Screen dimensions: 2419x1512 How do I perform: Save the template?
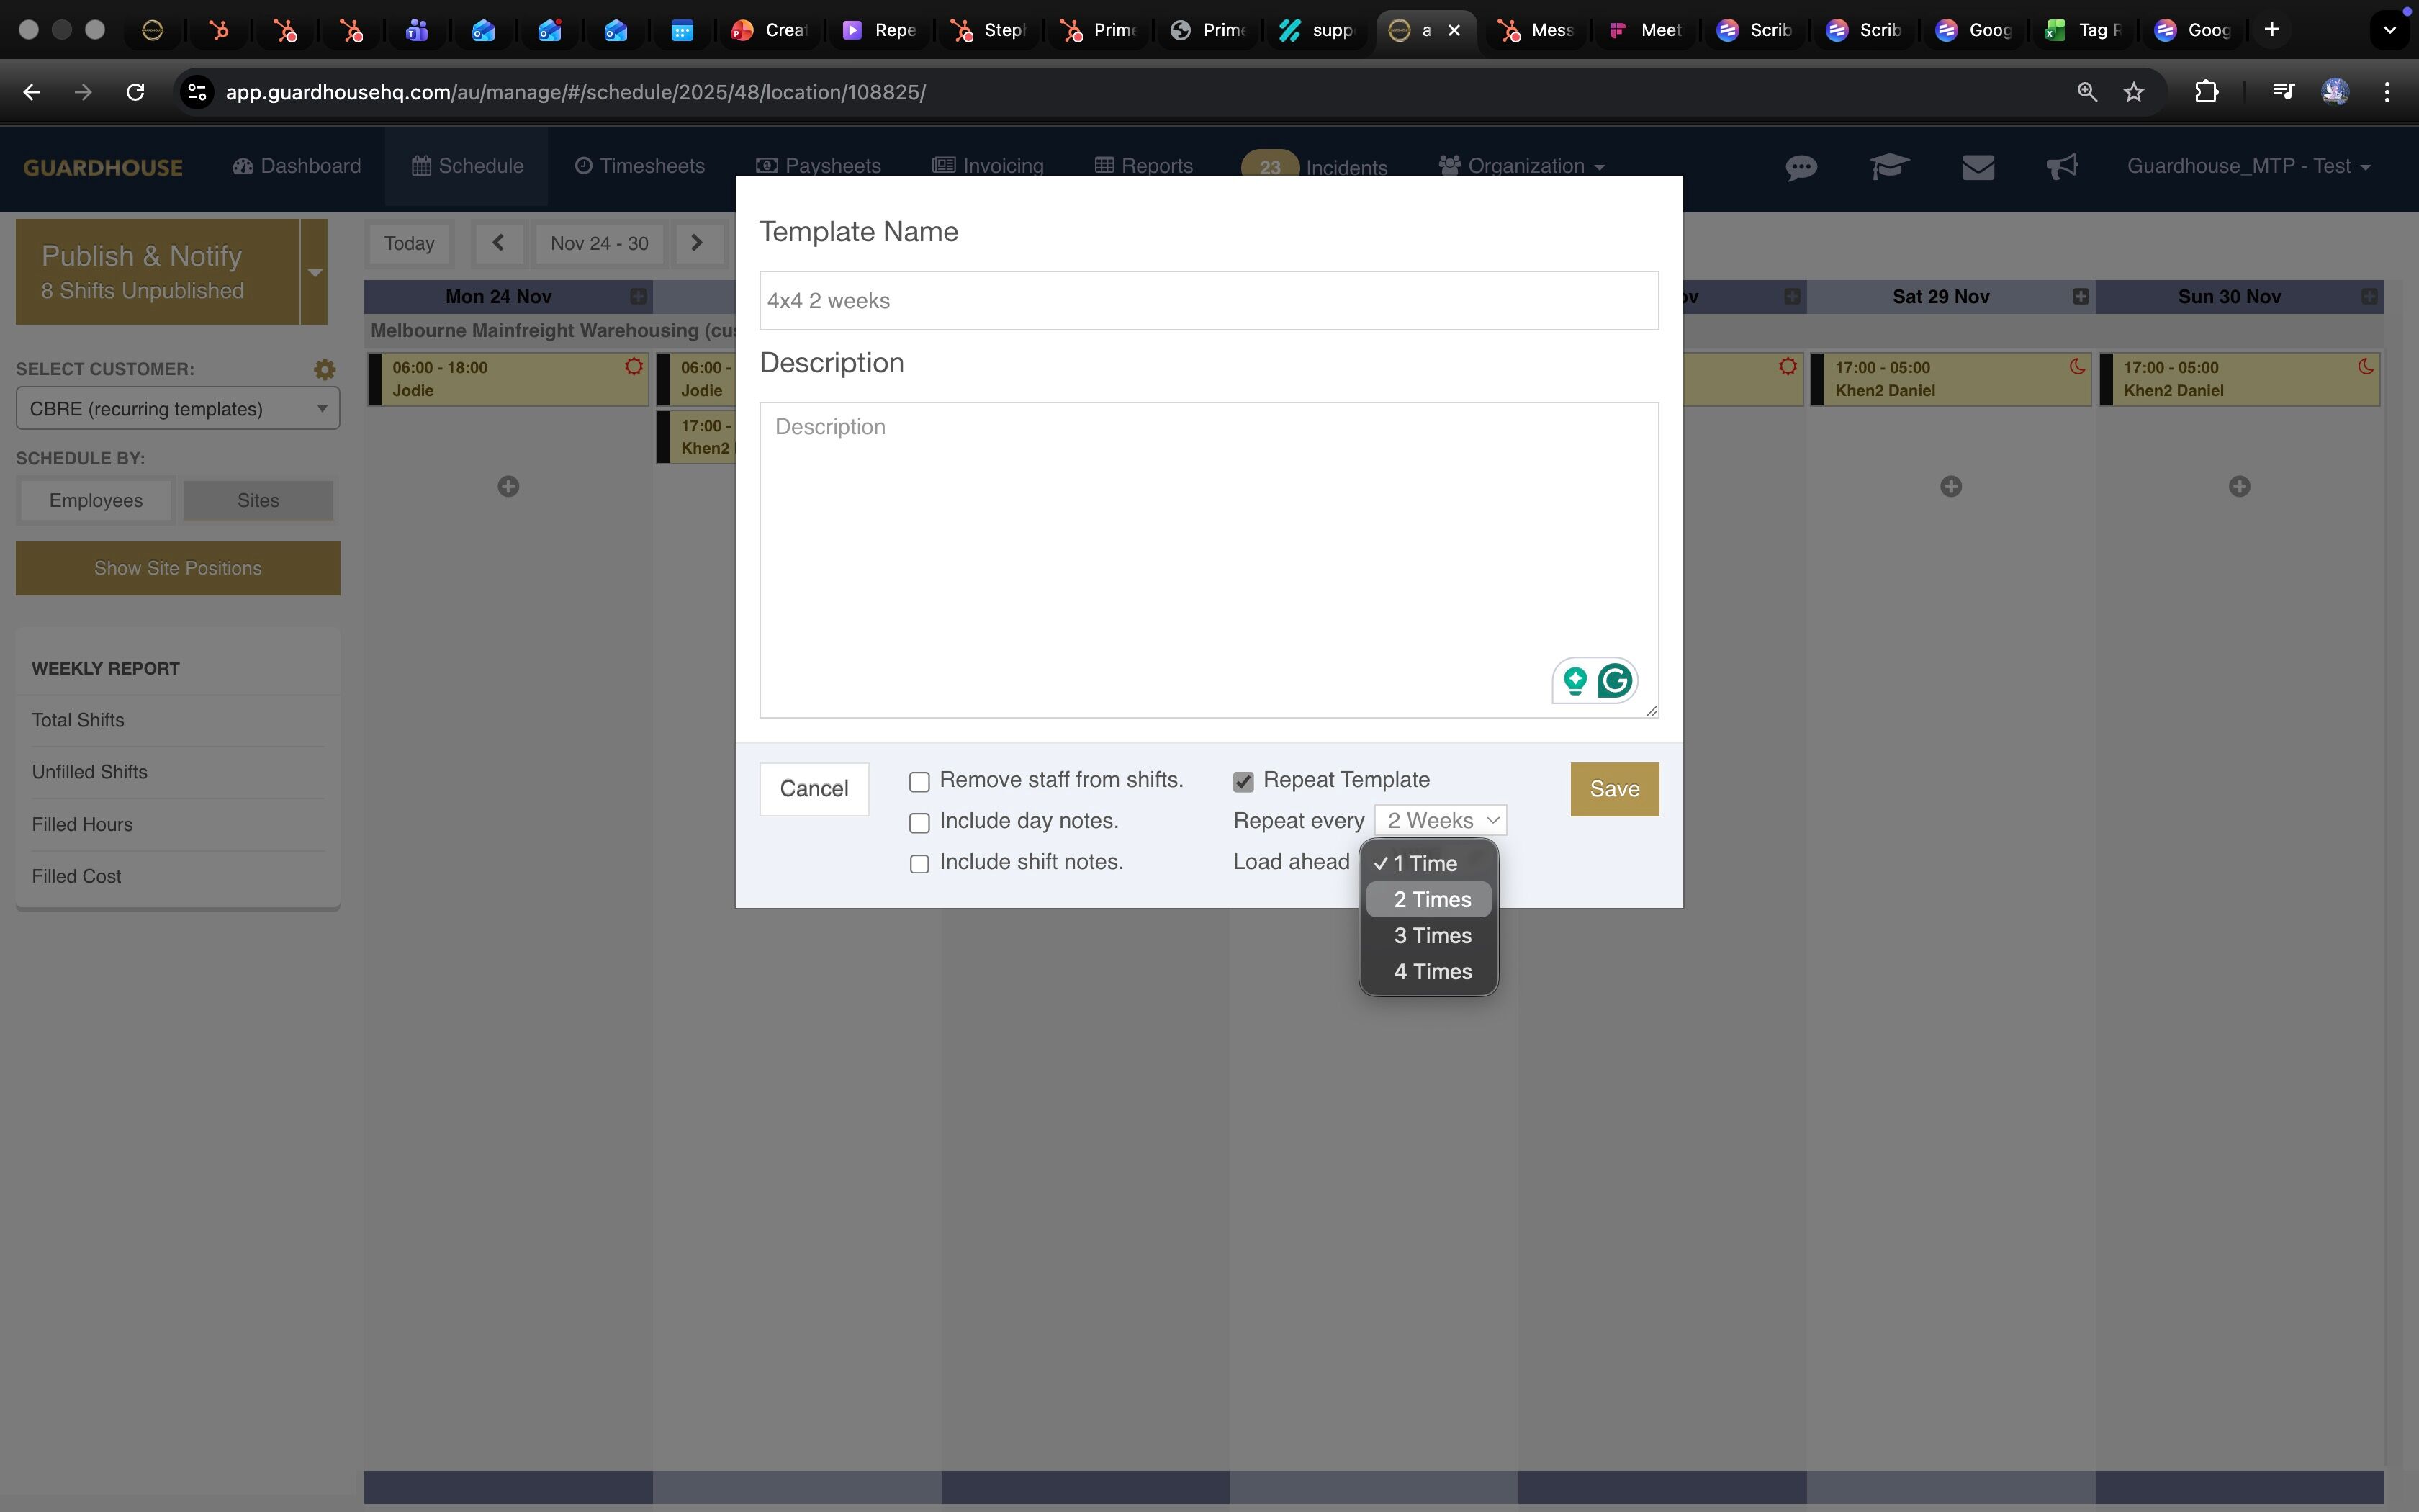pos(1613,789)
